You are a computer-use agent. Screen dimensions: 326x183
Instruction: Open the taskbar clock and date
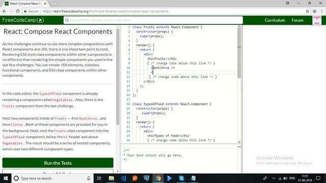click(305, 178)
